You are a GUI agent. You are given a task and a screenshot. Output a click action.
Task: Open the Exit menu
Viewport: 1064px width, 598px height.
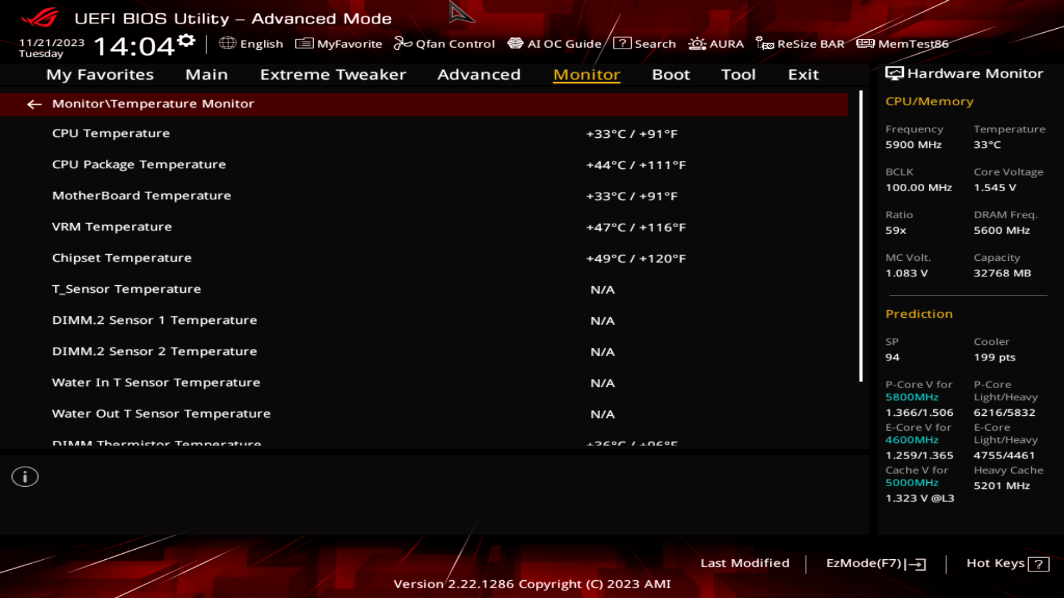pyautogui.click(x=803, y=75)
